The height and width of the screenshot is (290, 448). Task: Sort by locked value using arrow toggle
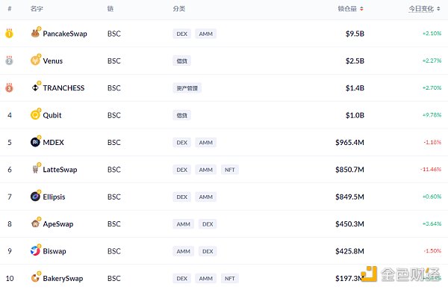(x=361, y=9)
